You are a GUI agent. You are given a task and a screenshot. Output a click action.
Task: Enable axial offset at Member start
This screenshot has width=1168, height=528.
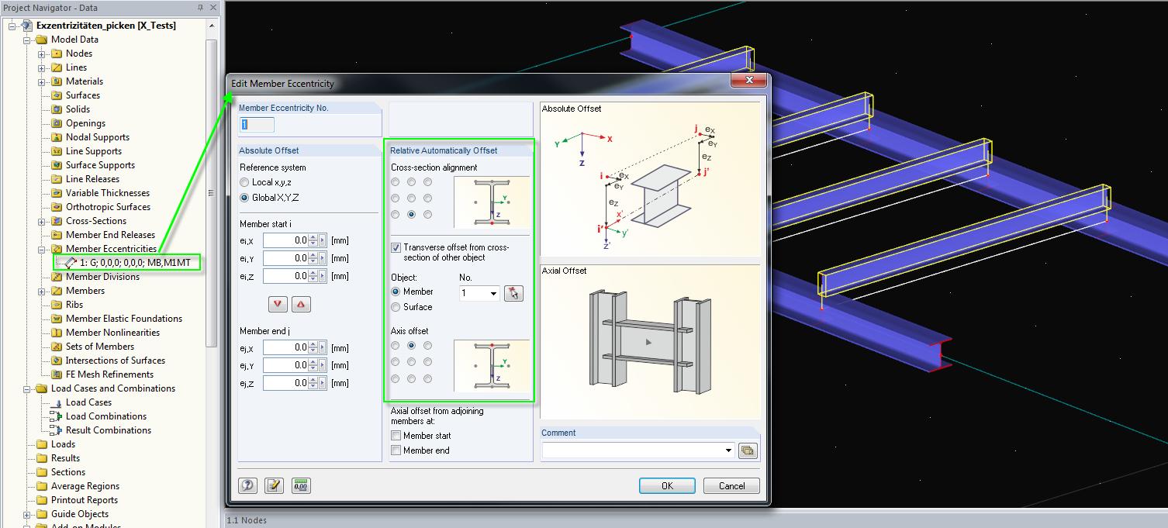coord(396,436)
